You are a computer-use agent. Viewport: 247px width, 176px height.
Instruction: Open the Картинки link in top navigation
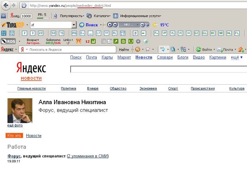[x=218, y=57]
